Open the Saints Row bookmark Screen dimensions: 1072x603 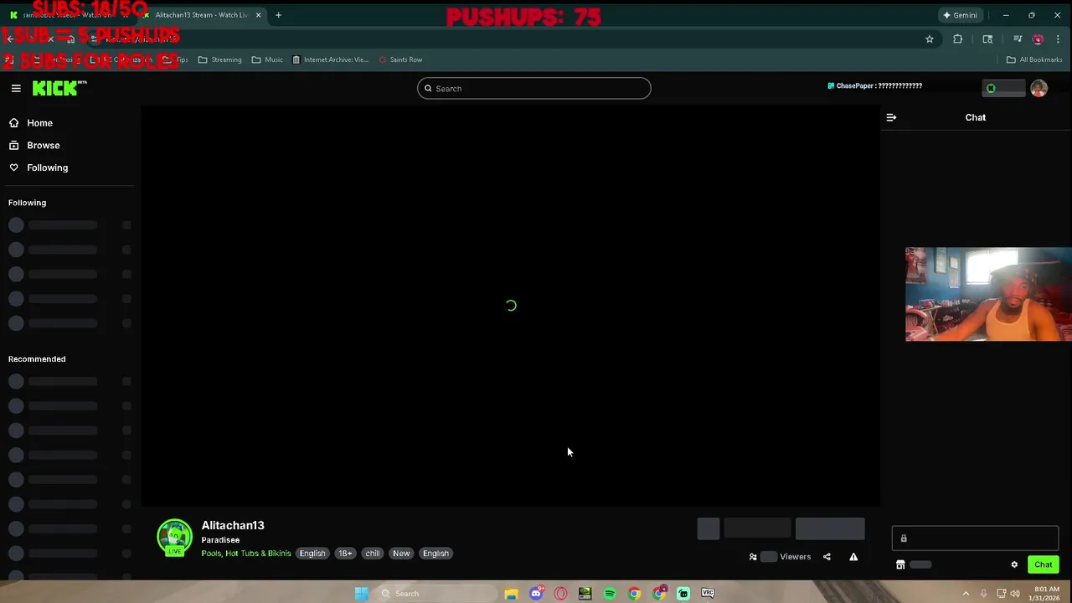tap(400, 59)
